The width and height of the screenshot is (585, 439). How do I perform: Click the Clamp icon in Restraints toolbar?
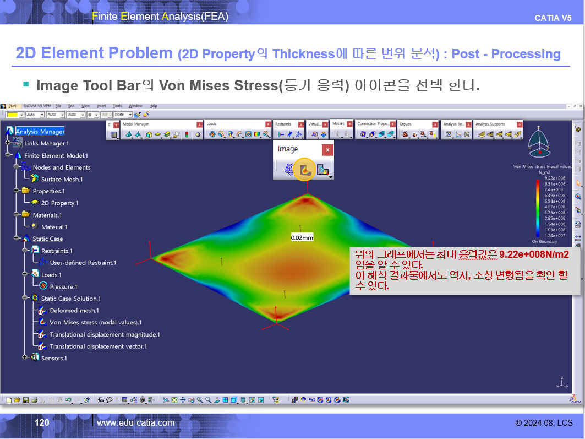point(281,134)
